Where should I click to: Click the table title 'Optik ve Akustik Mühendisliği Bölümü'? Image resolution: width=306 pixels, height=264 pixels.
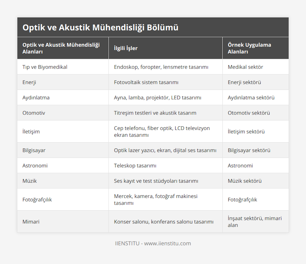click(100, 28)
